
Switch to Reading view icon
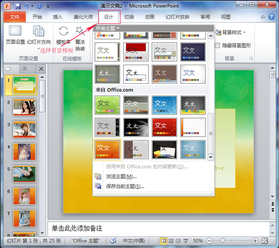pos(178,241)
